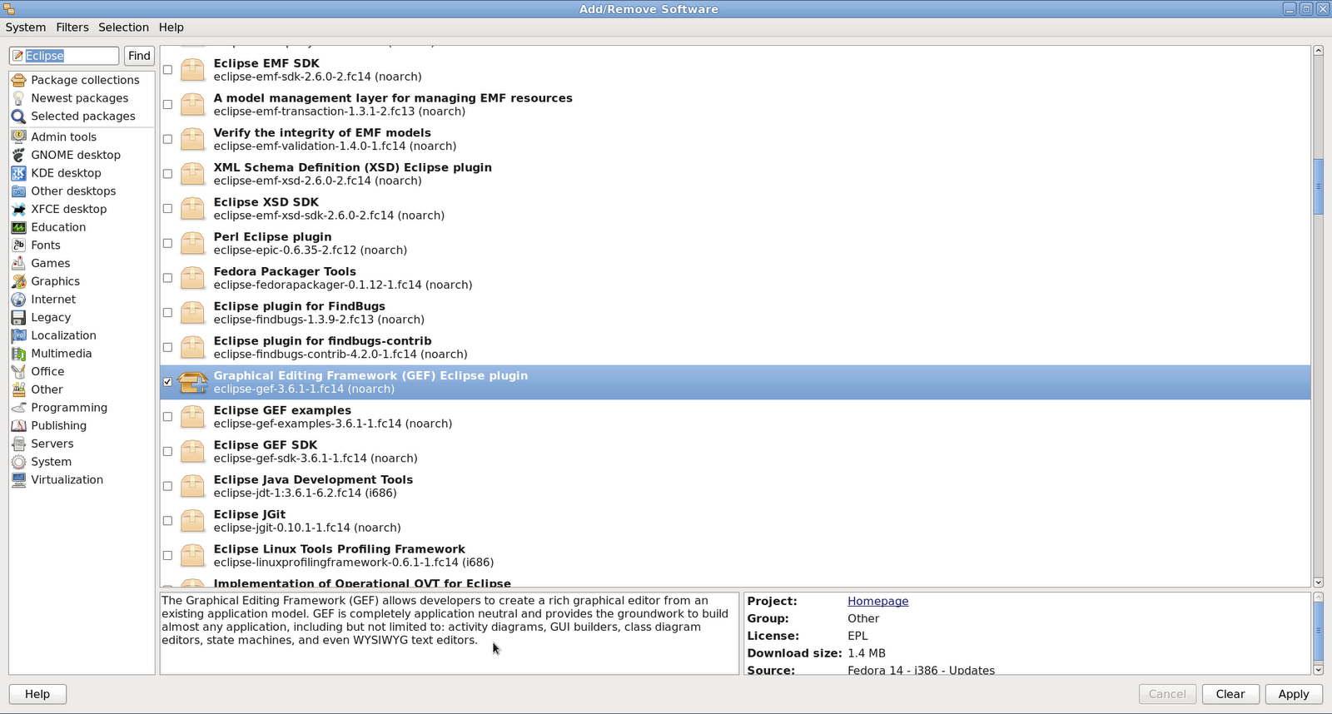Screen dimensions: 1332x714
Task: Select the Office category icon
Action: point(18,371)
